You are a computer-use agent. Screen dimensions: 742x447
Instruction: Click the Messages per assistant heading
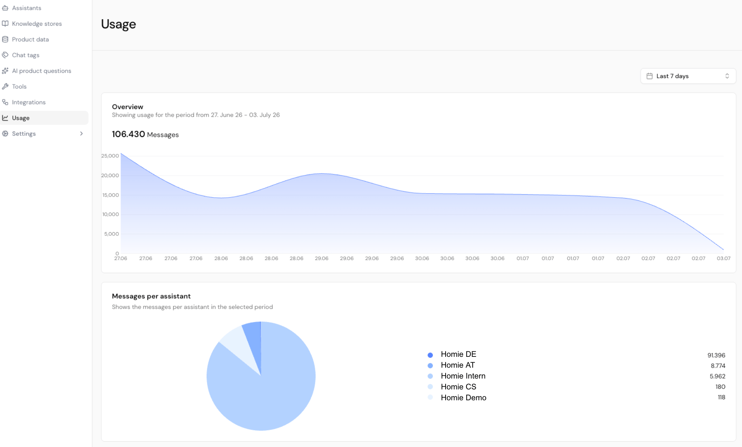(151, 296)
